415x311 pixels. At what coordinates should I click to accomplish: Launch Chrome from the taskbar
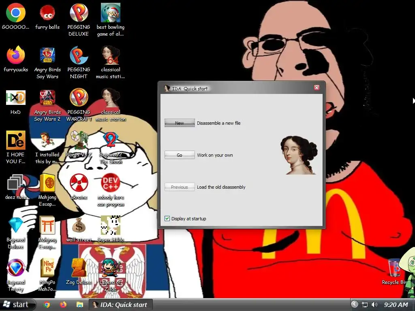click(x=47, y=305)
